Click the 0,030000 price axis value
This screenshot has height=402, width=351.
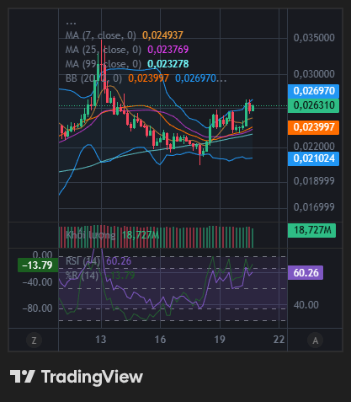tap(314, 74)
